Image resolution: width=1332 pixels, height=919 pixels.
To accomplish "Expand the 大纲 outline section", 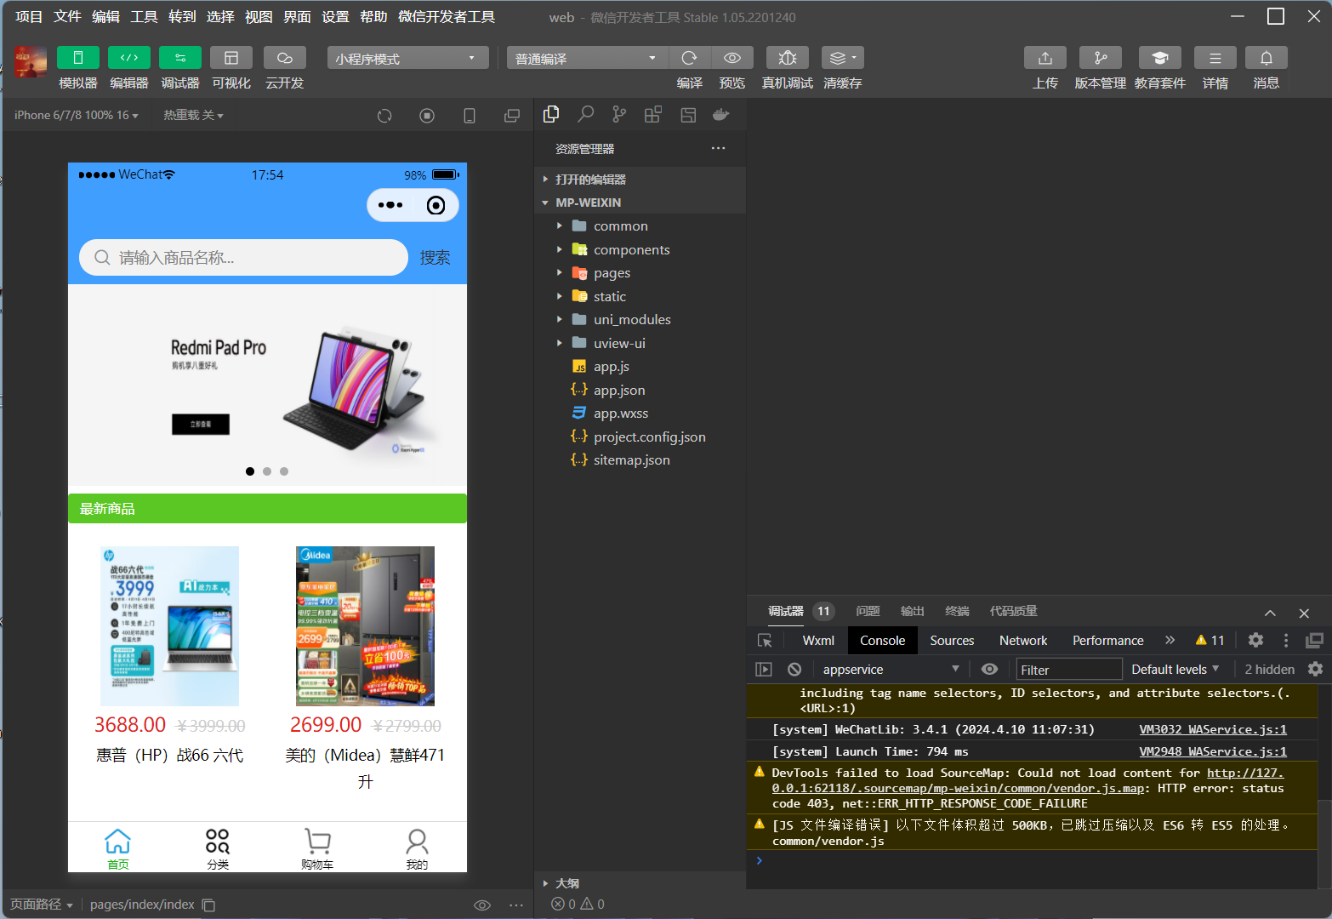I will (x=640, y=883).
